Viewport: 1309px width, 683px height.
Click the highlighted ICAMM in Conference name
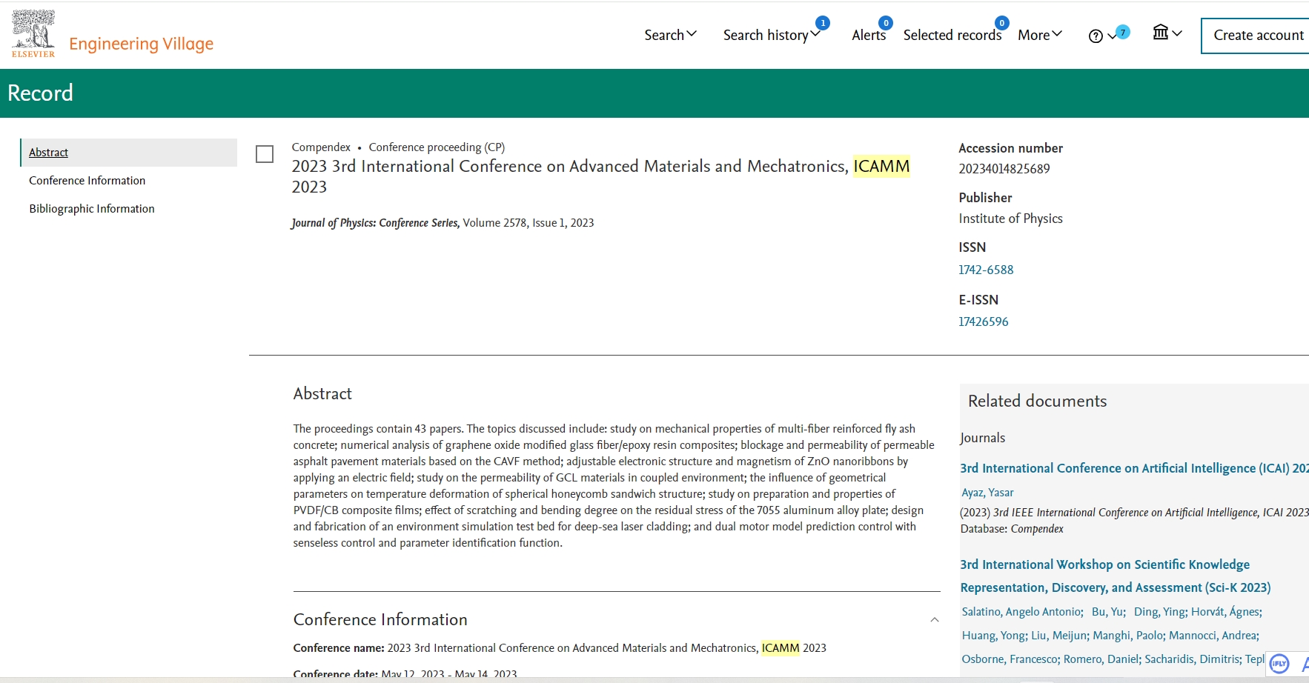point(781,648)
